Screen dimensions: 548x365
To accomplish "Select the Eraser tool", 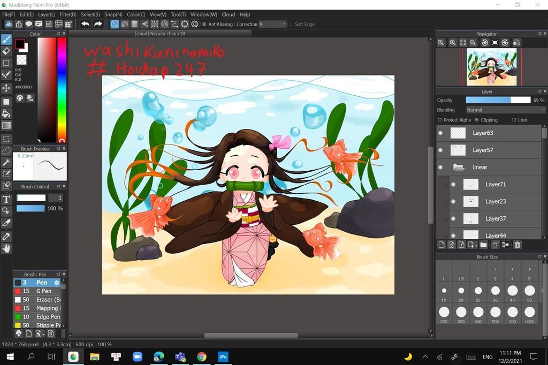I will click(6, 51).
